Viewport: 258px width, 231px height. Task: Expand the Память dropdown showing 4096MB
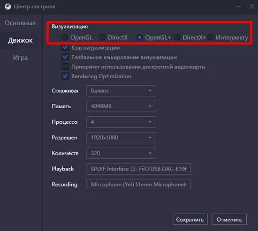121,106
